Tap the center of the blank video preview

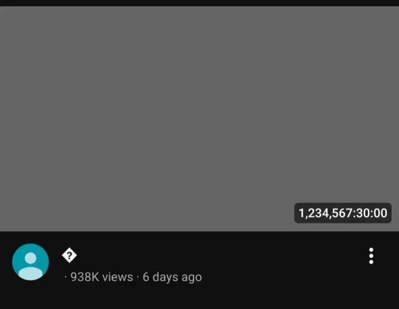click(x=199, y=119)
